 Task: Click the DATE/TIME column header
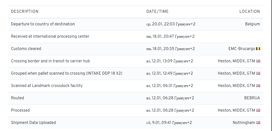[157, 12]
